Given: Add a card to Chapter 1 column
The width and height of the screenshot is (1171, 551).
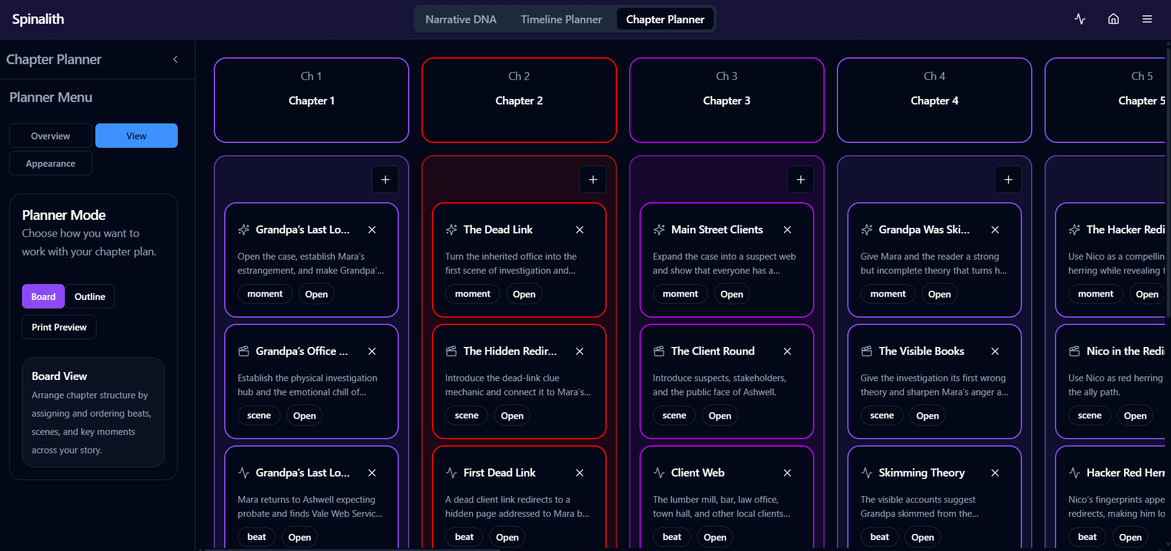Looking at the screenshot, I should coord(385,180).
